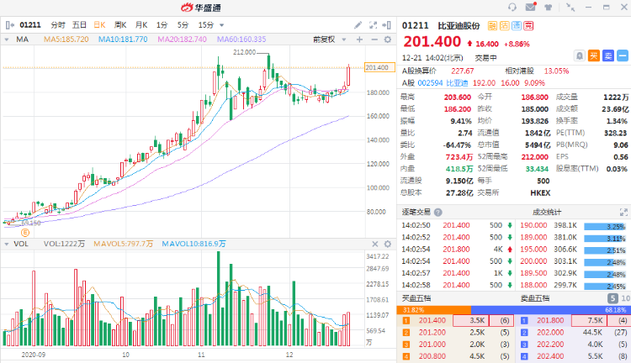The image size is (631, 363).
Task: Open the 前复权 adjustment dropdown
Action: click(x=325, y=39)
